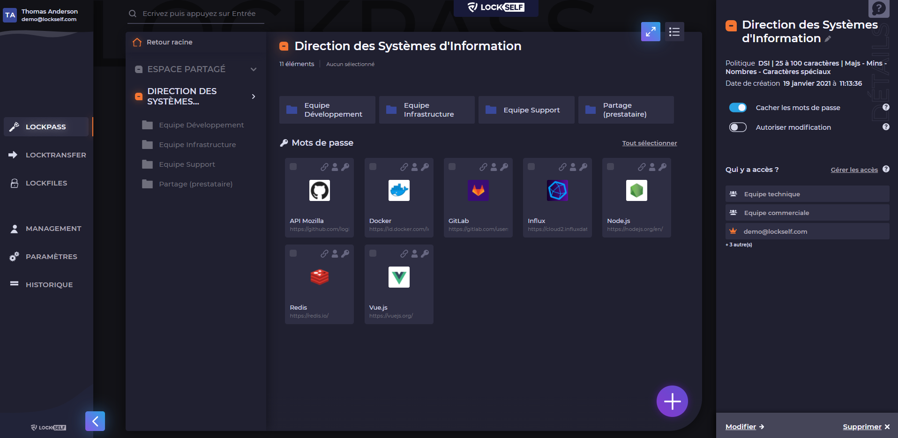Check the API Mozilla card checkbox

pos(293,167)
